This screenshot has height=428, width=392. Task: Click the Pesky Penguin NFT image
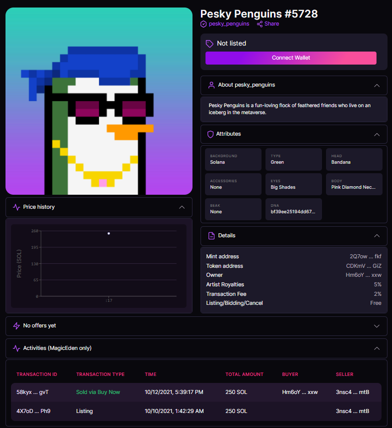99,101
